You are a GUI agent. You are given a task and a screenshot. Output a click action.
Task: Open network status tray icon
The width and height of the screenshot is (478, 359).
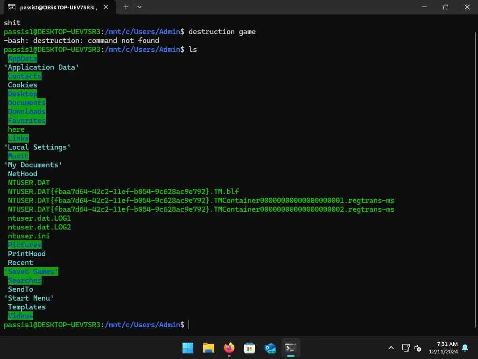[x=406, y=348]
